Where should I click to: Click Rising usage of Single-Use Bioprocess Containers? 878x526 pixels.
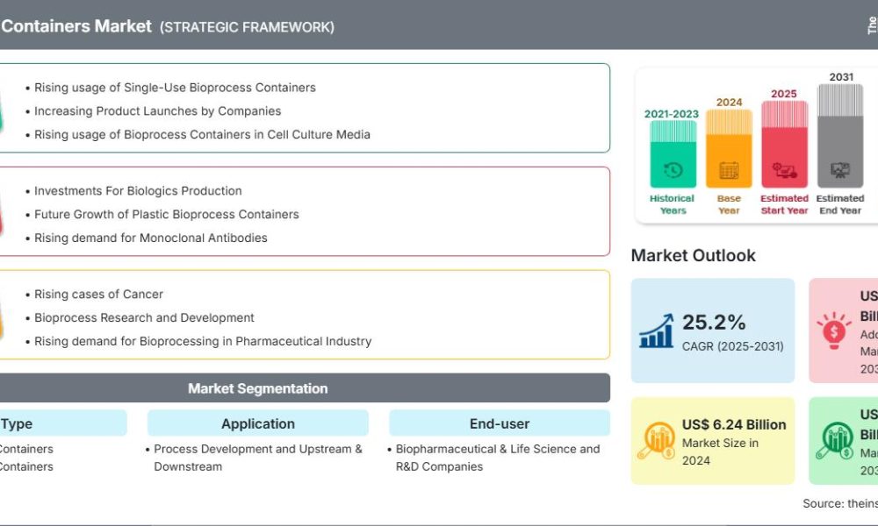(x=175, y=88)
